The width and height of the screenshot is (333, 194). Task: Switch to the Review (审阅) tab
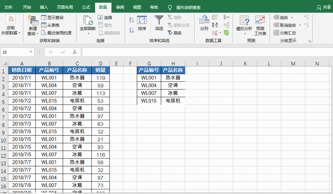click(120, 7)
